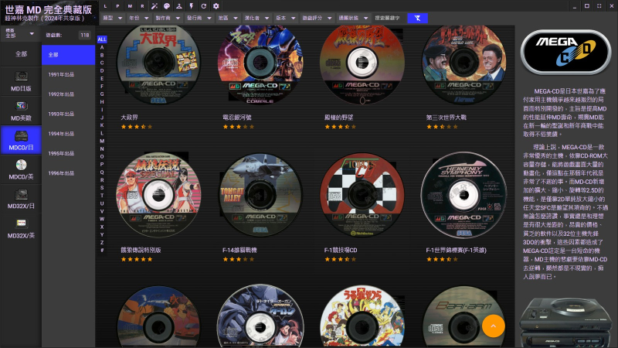Expand the 標籤 全部 tag dropdown

pos(20,33)
